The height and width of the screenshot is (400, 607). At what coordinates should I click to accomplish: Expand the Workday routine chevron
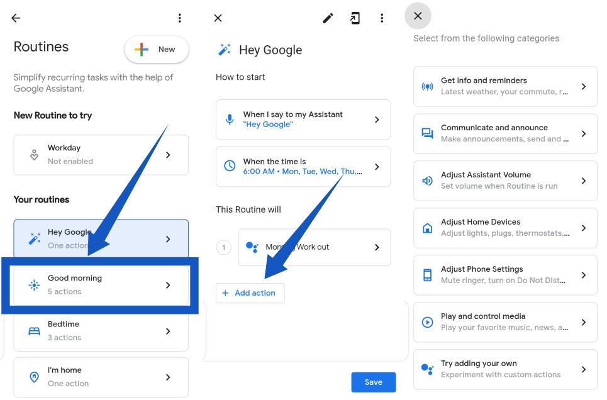click(168, 155)
